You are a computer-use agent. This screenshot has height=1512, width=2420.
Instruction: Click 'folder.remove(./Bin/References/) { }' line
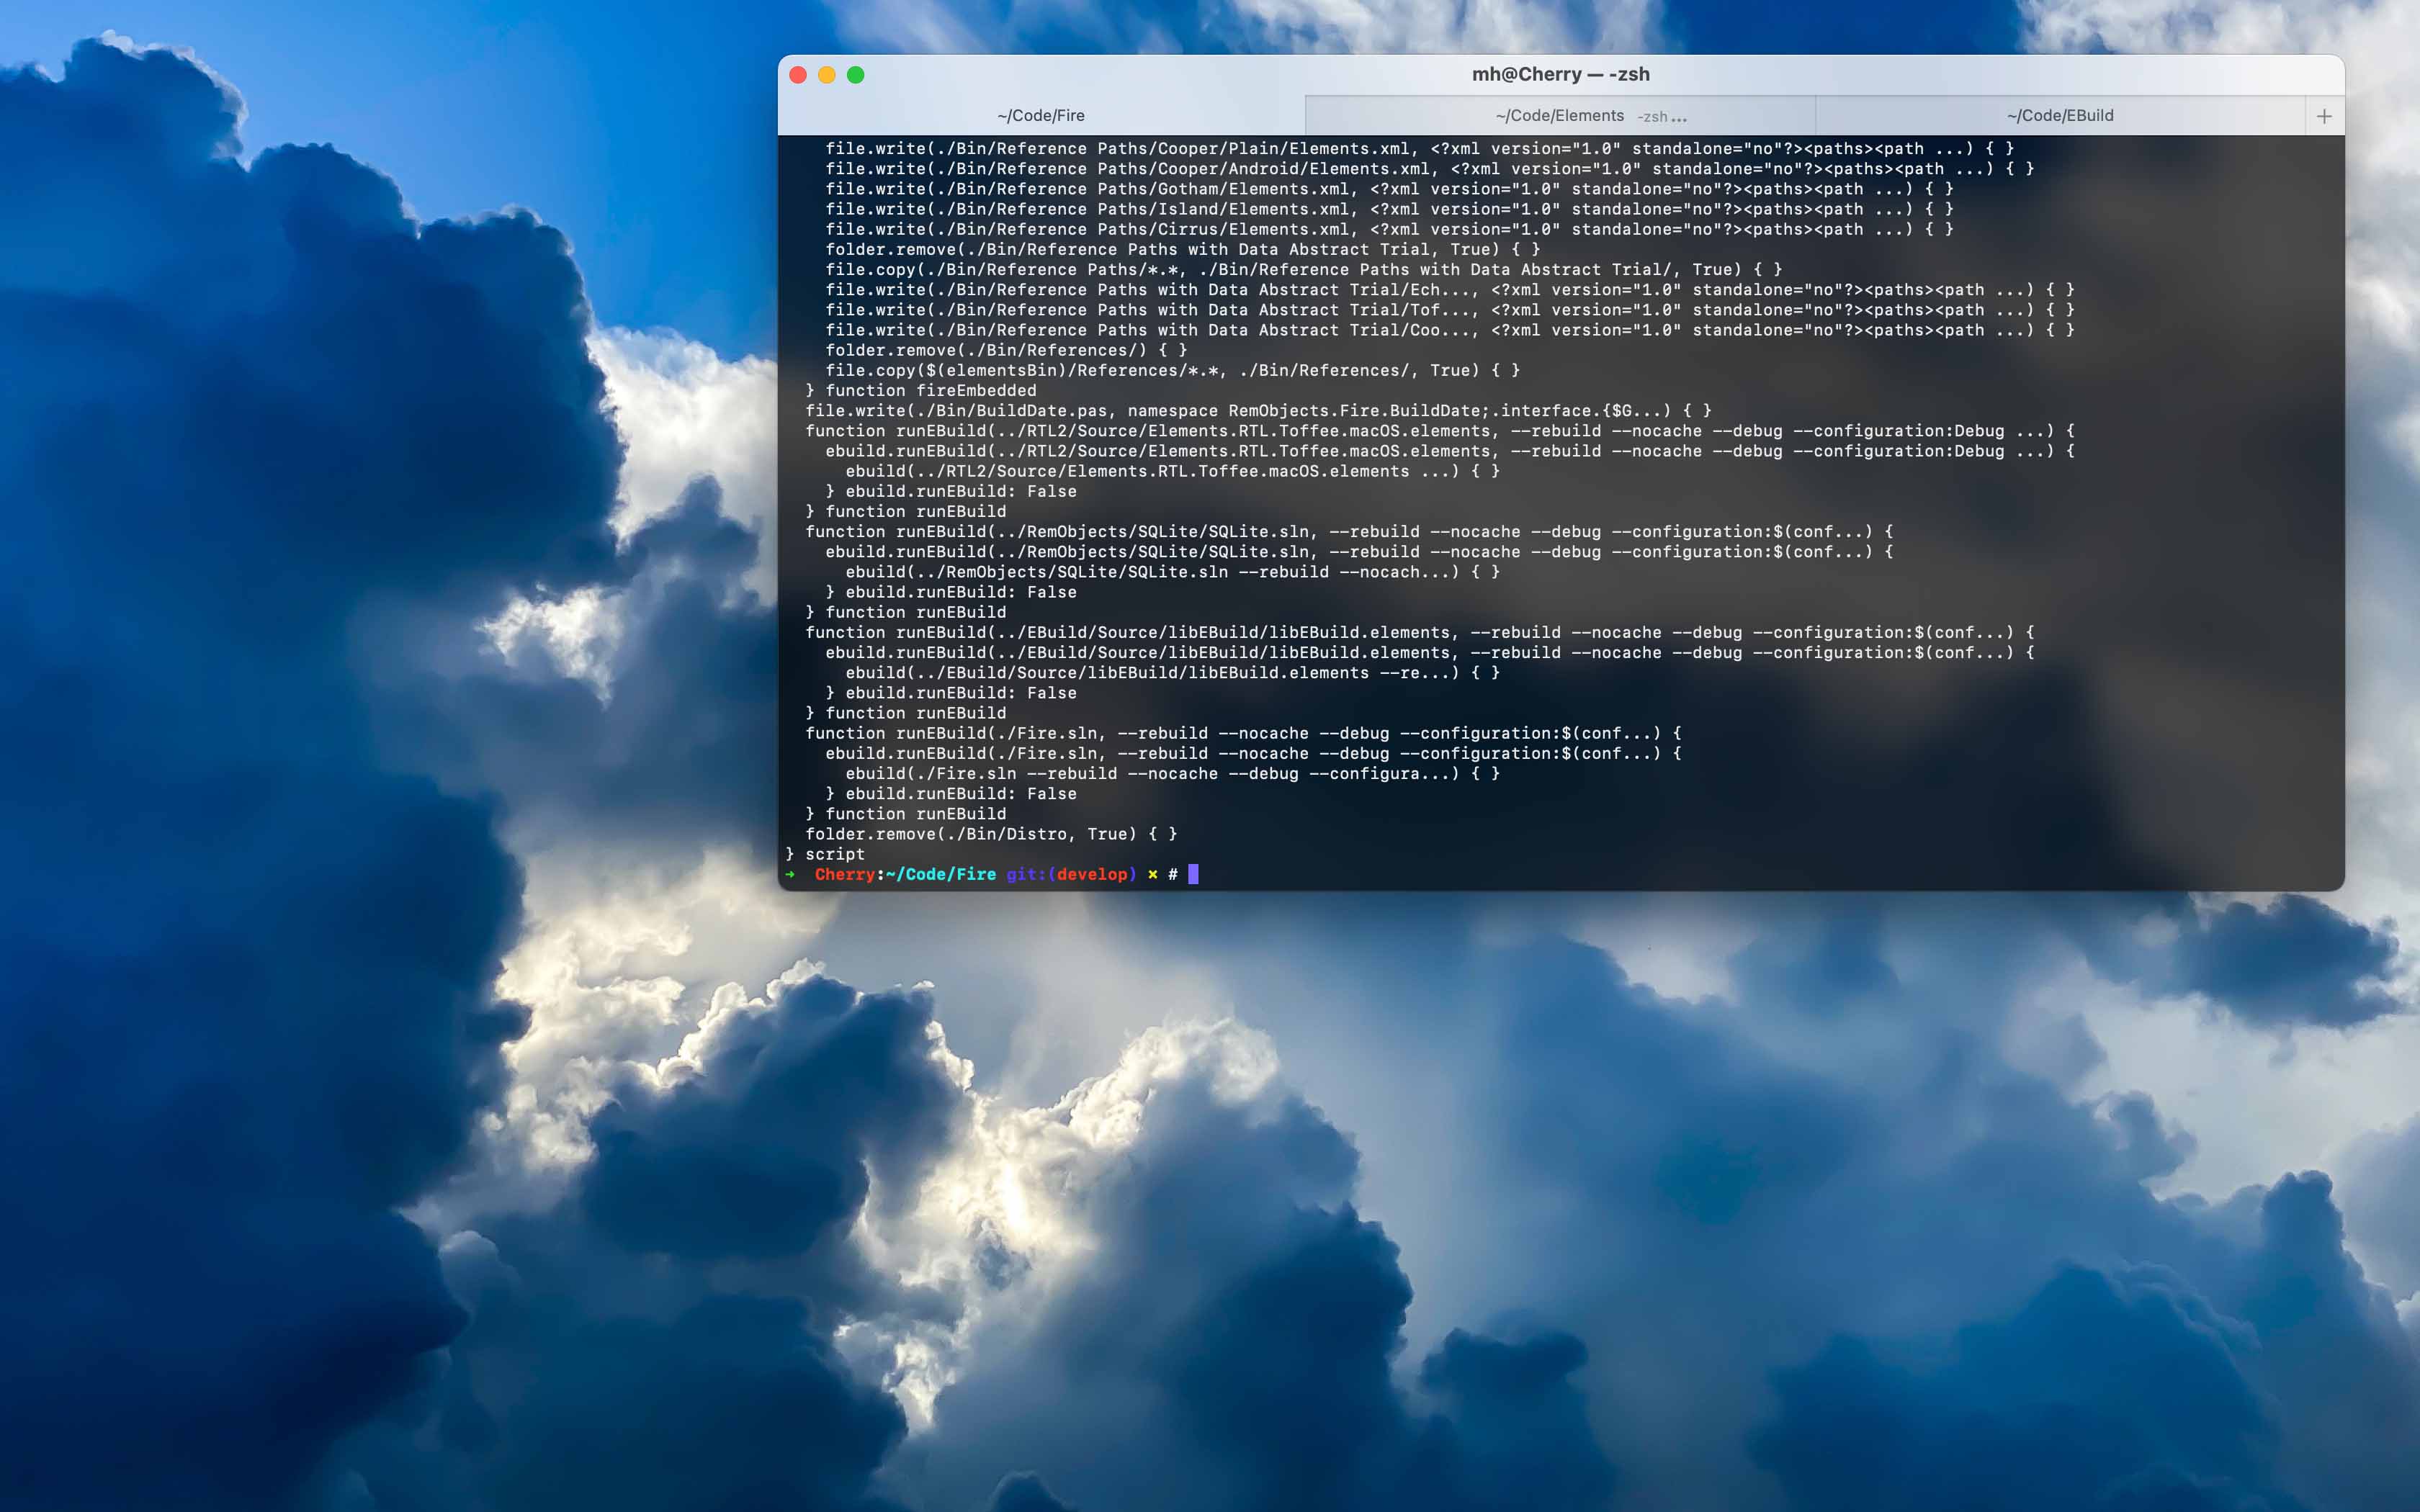point(1006,350)
